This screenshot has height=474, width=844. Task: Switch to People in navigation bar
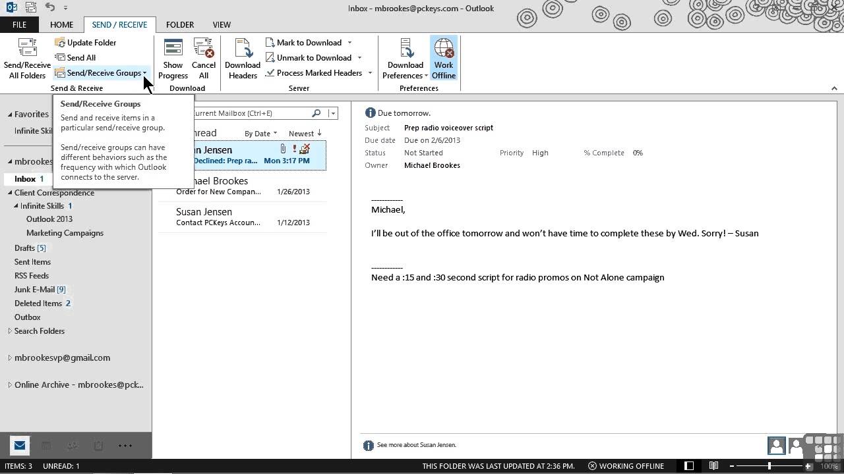tap(73, 446)
